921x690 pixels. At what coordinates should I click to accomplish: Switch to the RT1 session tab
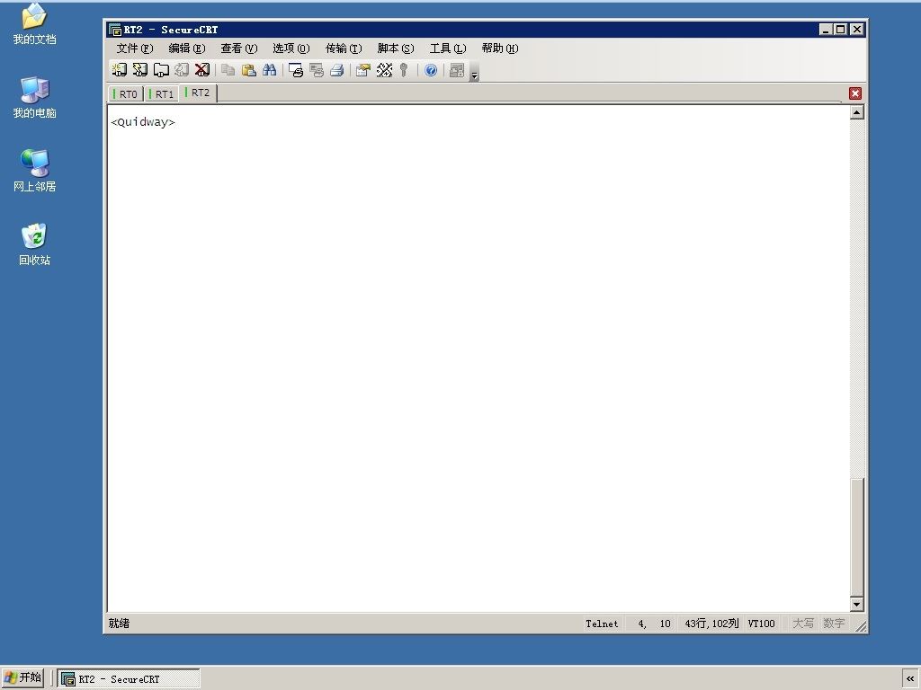(x=162, y=93)
